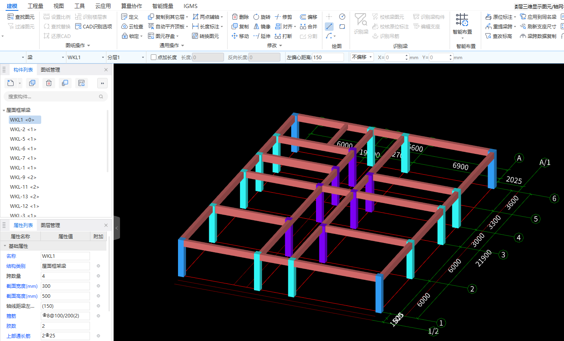Click the 镜像 mirror tool
This screenshot has height=341, width=564.
coord(262,26)
